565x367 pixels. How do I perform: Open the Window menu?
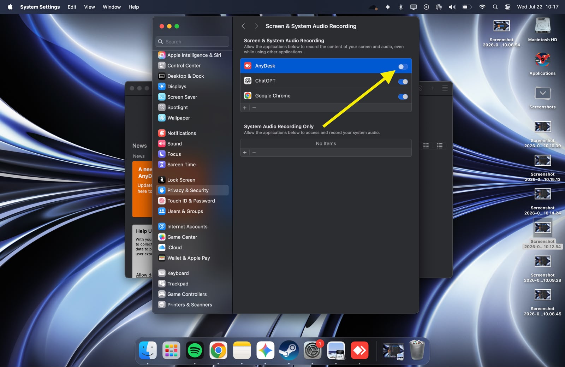(x=112, y=7)
